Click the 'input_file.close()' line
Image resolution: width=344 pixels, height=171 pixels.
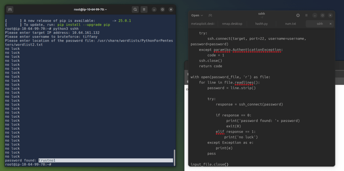pyautogui.click(x=210, y=164)
